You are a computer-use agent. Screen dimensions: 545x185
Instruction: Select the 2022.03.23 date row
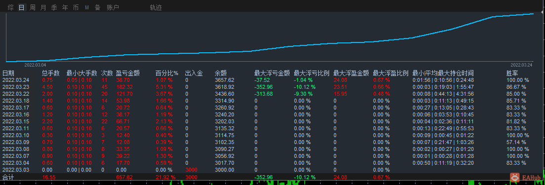16,87
